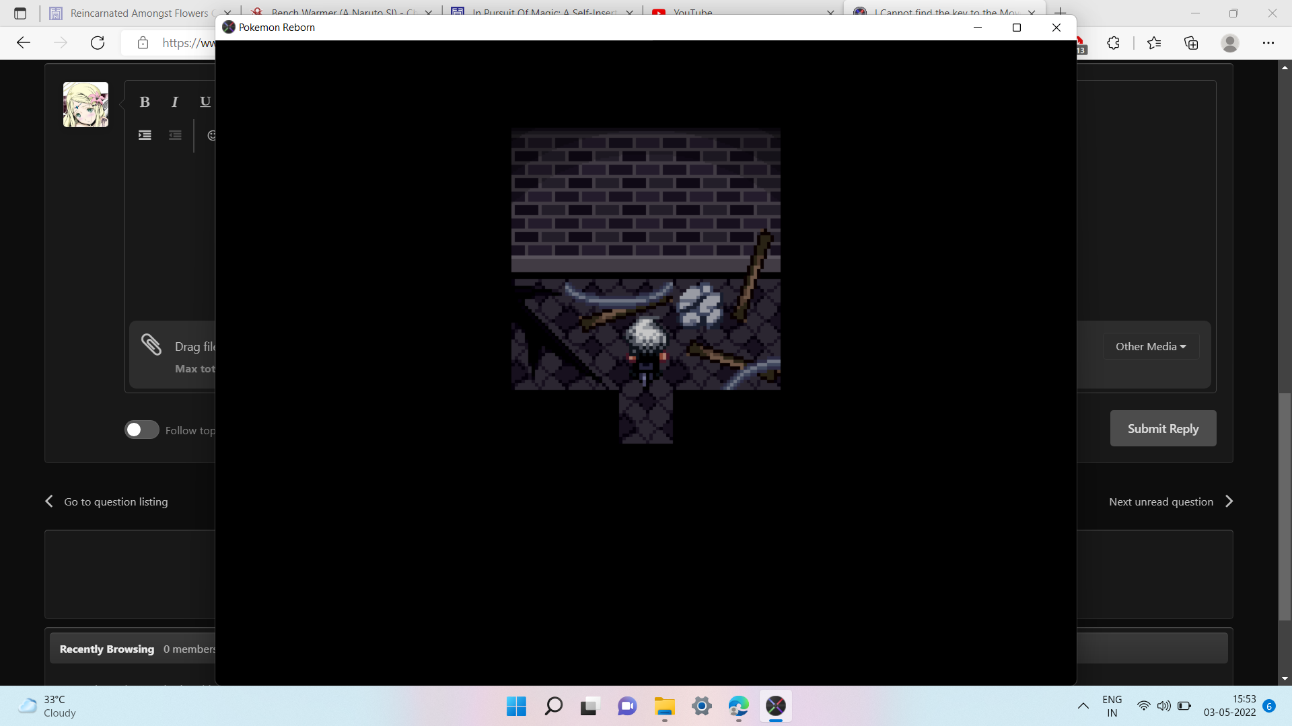Viewport: 1292px width, 726px height.
Task: Click the browser forward arrow
Action: (61, 43)
